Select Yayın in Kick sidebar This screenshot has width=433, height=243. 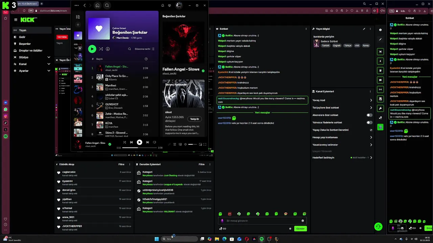click(32, 30)
